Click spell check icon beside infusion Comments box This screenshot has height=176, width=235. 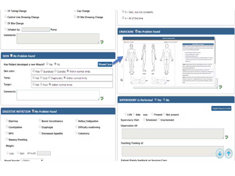[102, 42]
